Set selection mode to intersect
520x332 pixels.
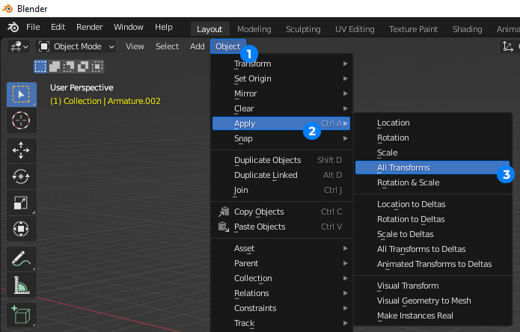click(x=97, y=67)
